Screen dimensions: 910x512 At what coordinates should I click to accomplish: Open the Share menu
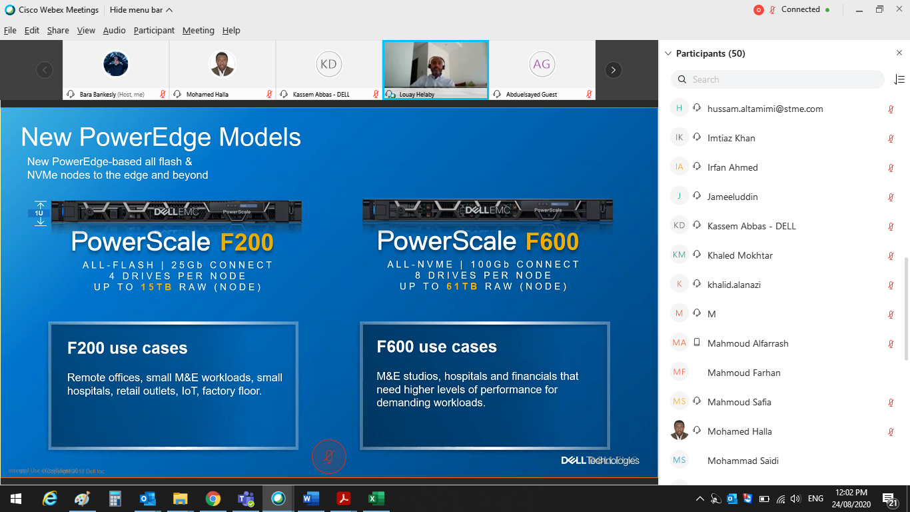pos(58,31)
